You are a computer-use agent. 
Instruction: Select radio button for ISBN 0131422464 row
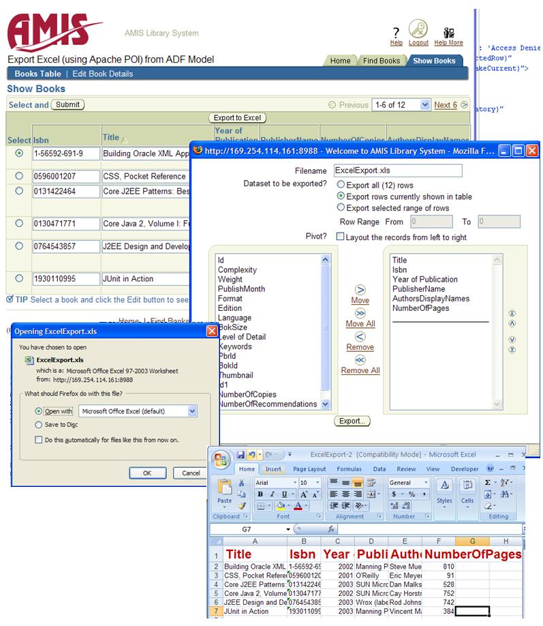19,191
